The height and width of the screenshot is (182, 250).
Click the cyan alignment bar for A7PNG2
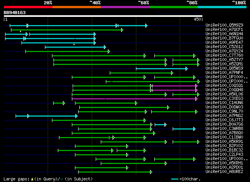tap(46, 116)
